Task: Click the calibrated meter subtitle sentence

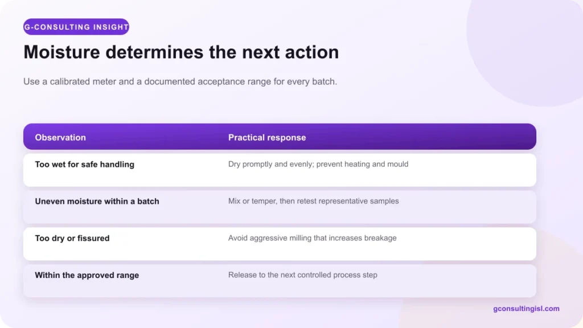Action: point(180,81)
